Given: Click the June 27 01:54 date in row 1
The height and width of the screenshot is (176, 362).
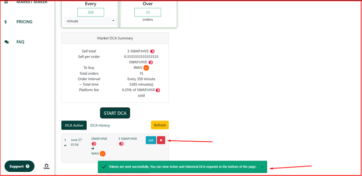Looking at the screenshot, I should point(76,142).
